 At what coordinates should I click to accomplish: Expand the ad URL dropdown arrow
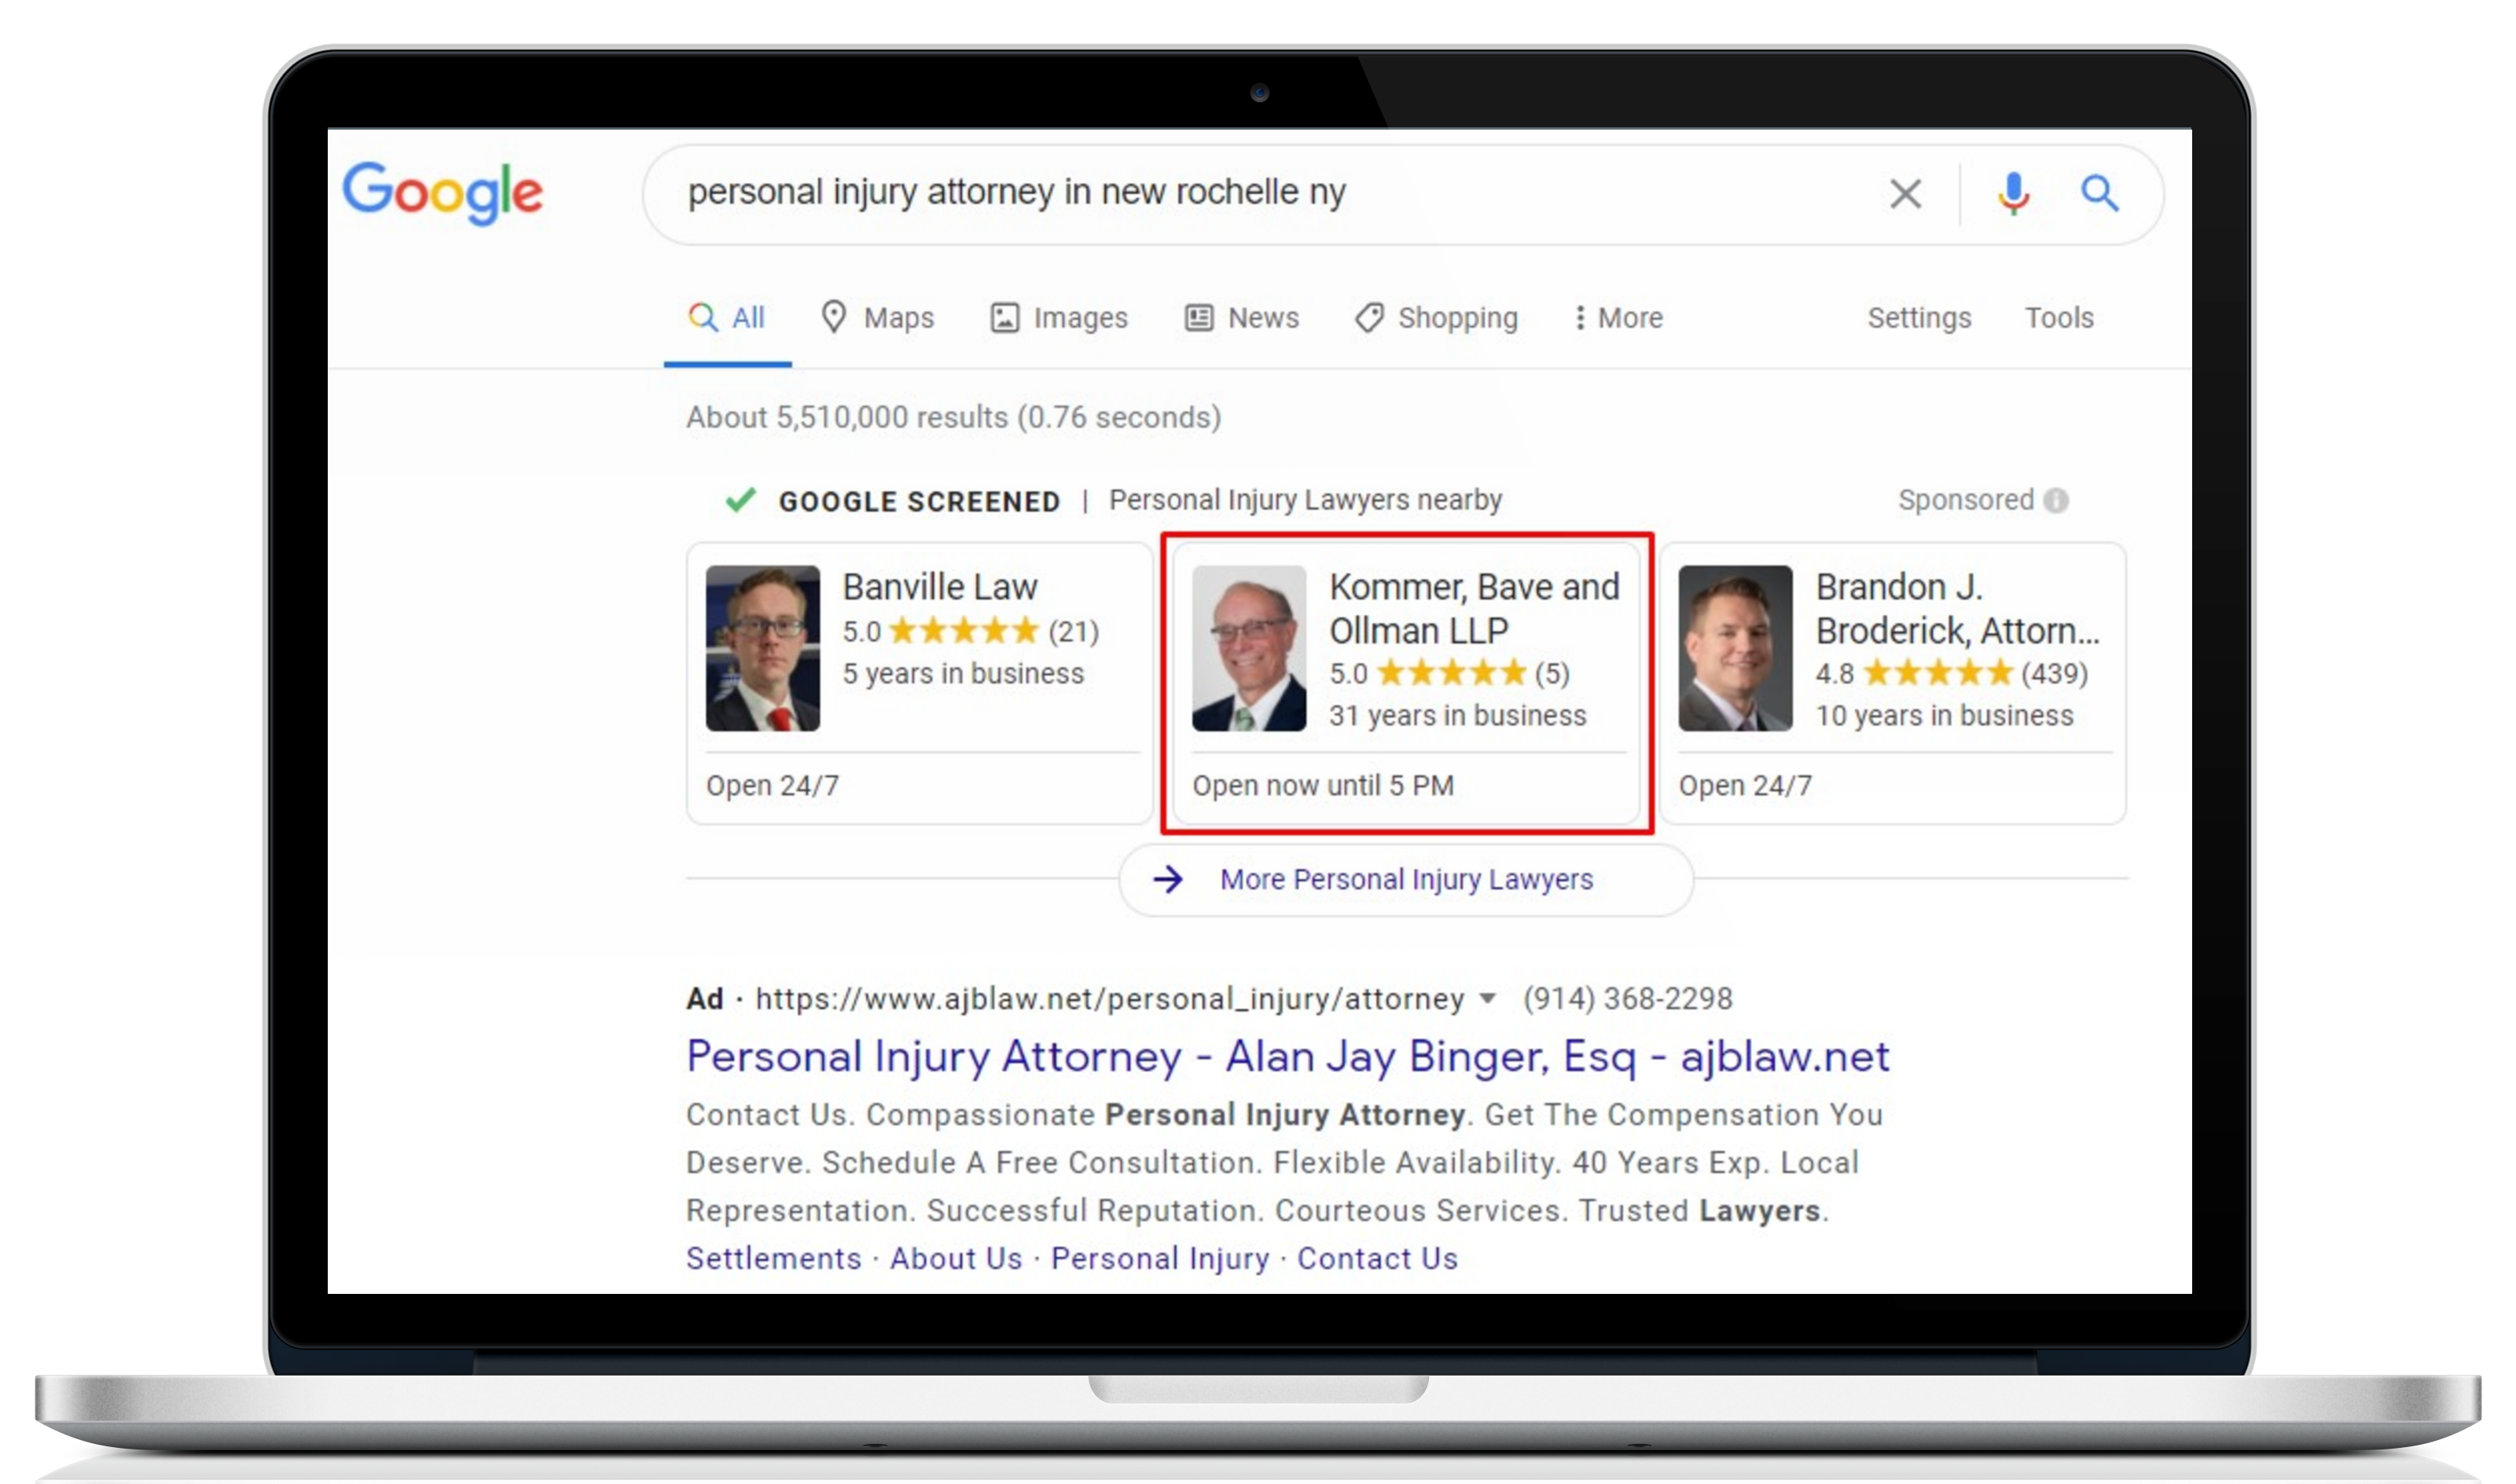(x=1488, y=998)
